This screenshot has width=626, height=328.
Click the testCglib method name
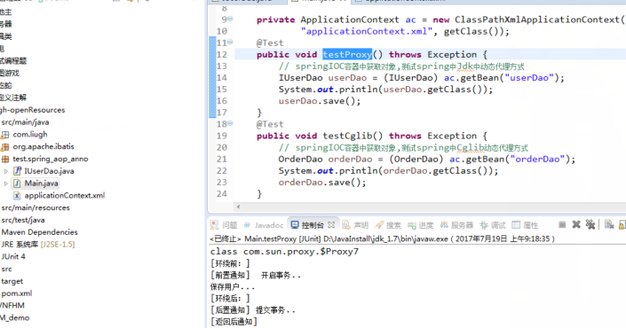pyautogui.click(x=347, y=136)
